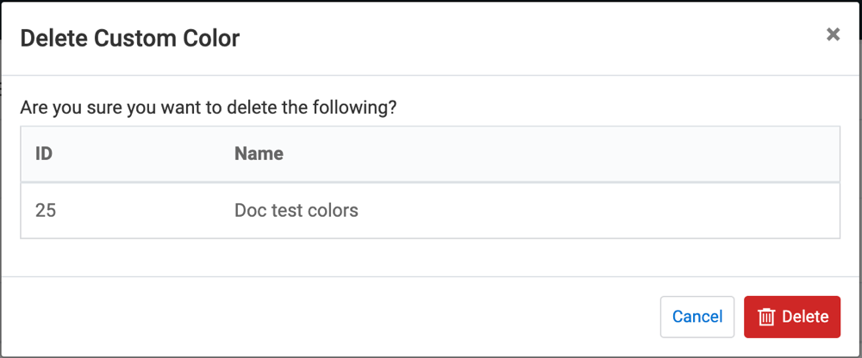Select the cell with ID 25
The height and width of the screenshot is (358, 862).
click(x=46, y=210)
